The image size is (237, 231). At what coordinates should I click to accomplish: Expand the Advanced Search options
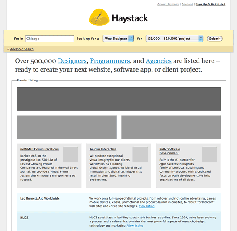[x=21, y=49]
